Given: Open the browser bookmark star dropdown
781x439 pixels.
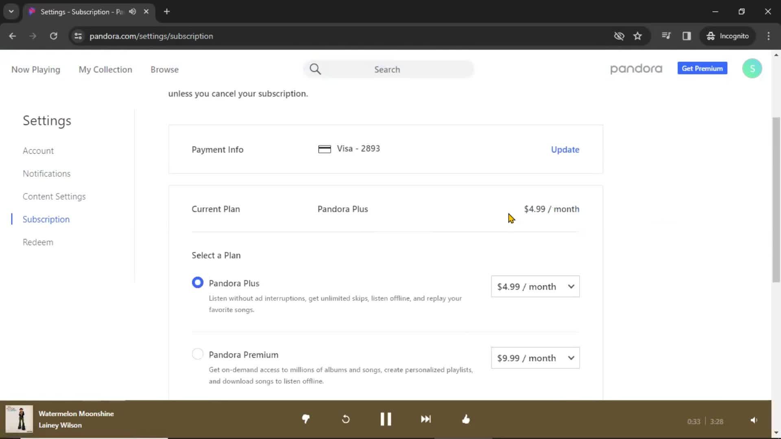Looking at the screenshot, I should point(637,36).
